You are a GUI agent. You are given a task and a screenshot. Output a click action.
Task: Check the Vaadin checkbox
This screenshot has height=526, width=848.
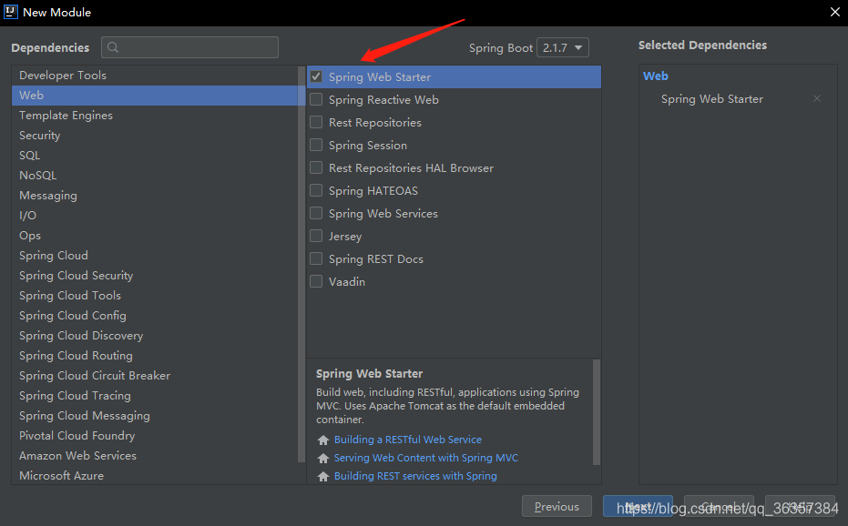click(x=316, y=281)
